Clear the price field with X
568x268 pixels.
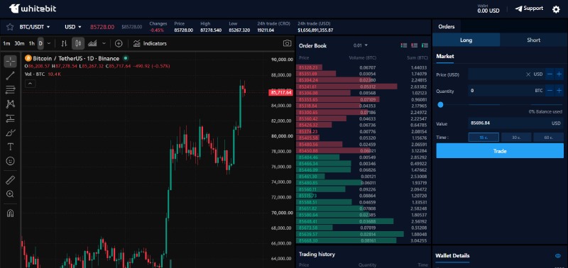pos(528,74)
